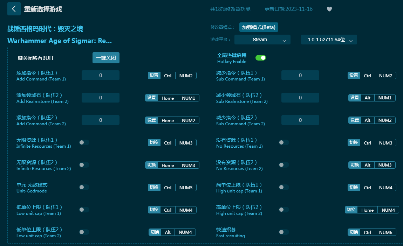
Task: Click 设置 for Sub Realmstone (Team 2)
Action: (x=355, y=98)
